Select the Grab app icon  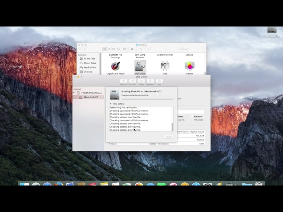[x=165, y=66]
